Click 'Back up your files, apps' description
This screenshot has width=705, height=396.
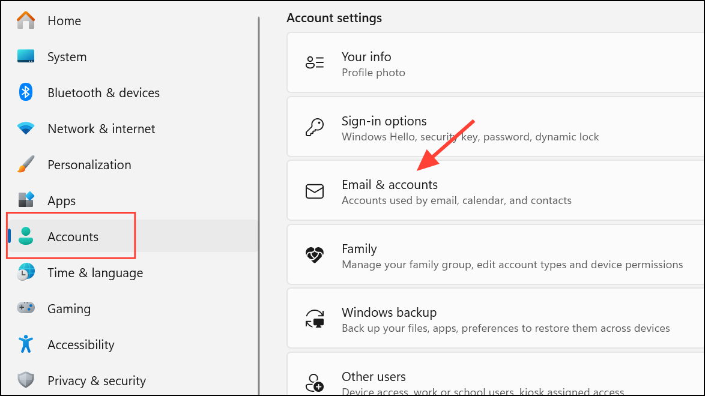click(x=506, y=329)
